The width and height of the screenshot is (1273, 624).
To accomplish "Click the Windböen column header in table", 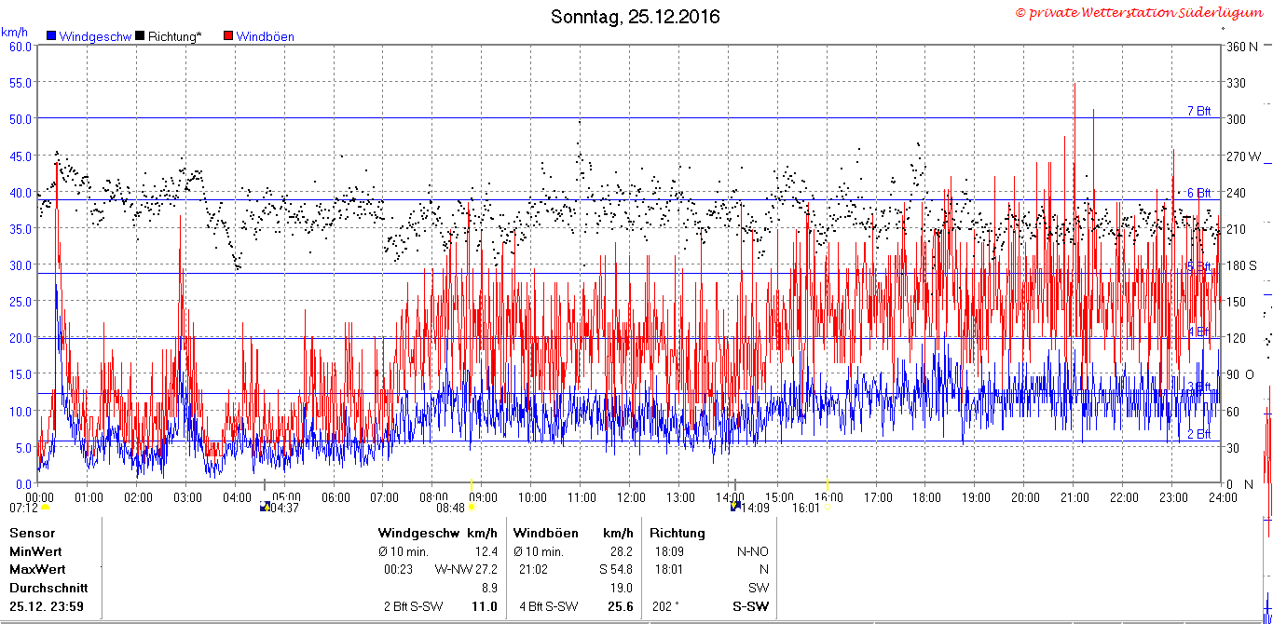I will [x=545, y=534].
